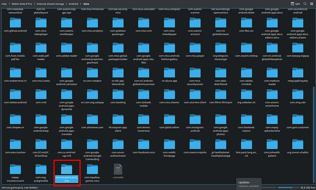Expand chevron after mtp: breadcrumb

click(x=9, y=4)
